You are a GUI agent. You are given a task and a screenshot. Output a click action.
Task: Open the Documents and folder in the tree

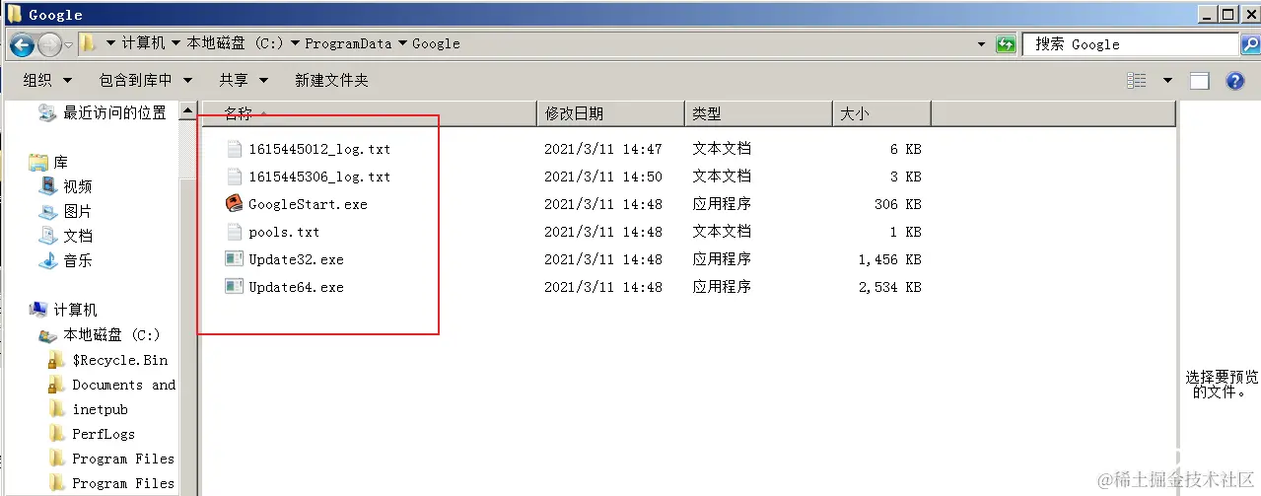[124, 385]
